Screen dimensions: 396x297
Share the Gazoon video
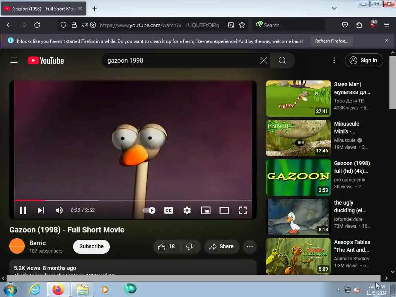pyautogui.click(x=222, y=246)
